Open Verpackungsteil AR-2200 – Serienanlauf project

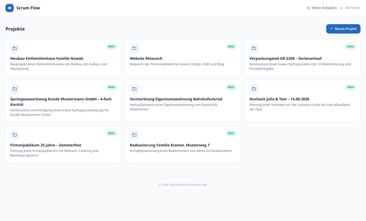(x=285, y=58)
